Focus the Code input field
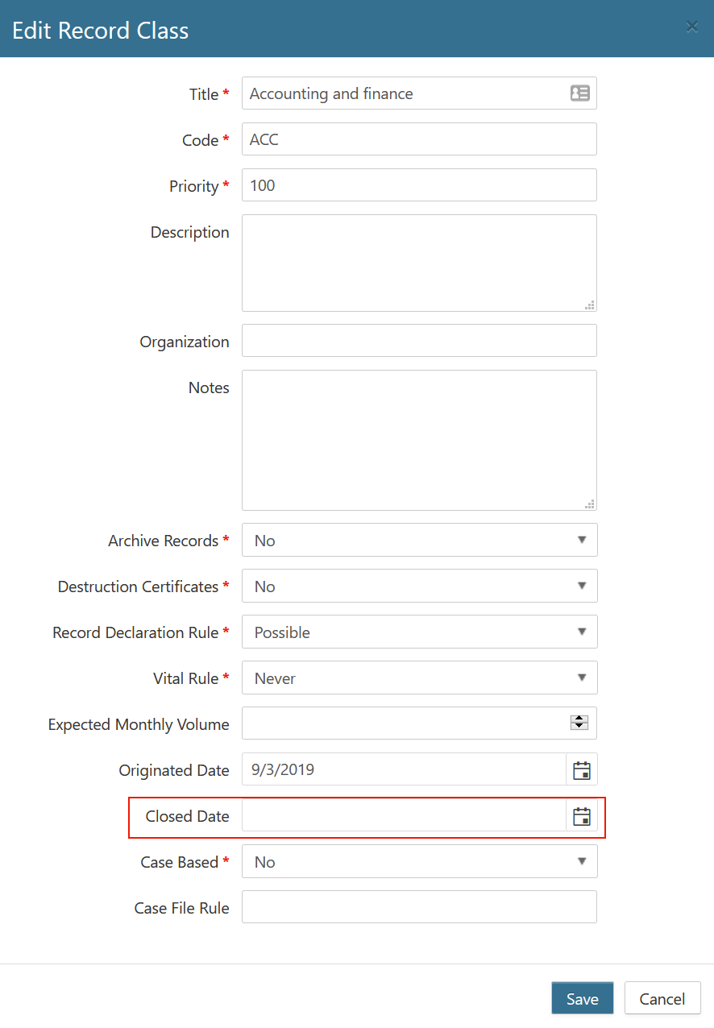 (x=419, y=139)
